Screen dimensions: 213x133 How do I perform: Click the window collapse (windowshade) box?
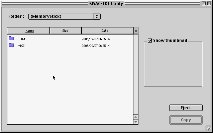point(209,3)
